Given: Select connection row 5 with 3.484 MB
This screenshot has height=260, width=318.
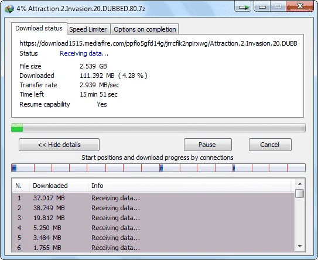Looking at the screenshot, I should pyautogui.click(x=153, y=238).
